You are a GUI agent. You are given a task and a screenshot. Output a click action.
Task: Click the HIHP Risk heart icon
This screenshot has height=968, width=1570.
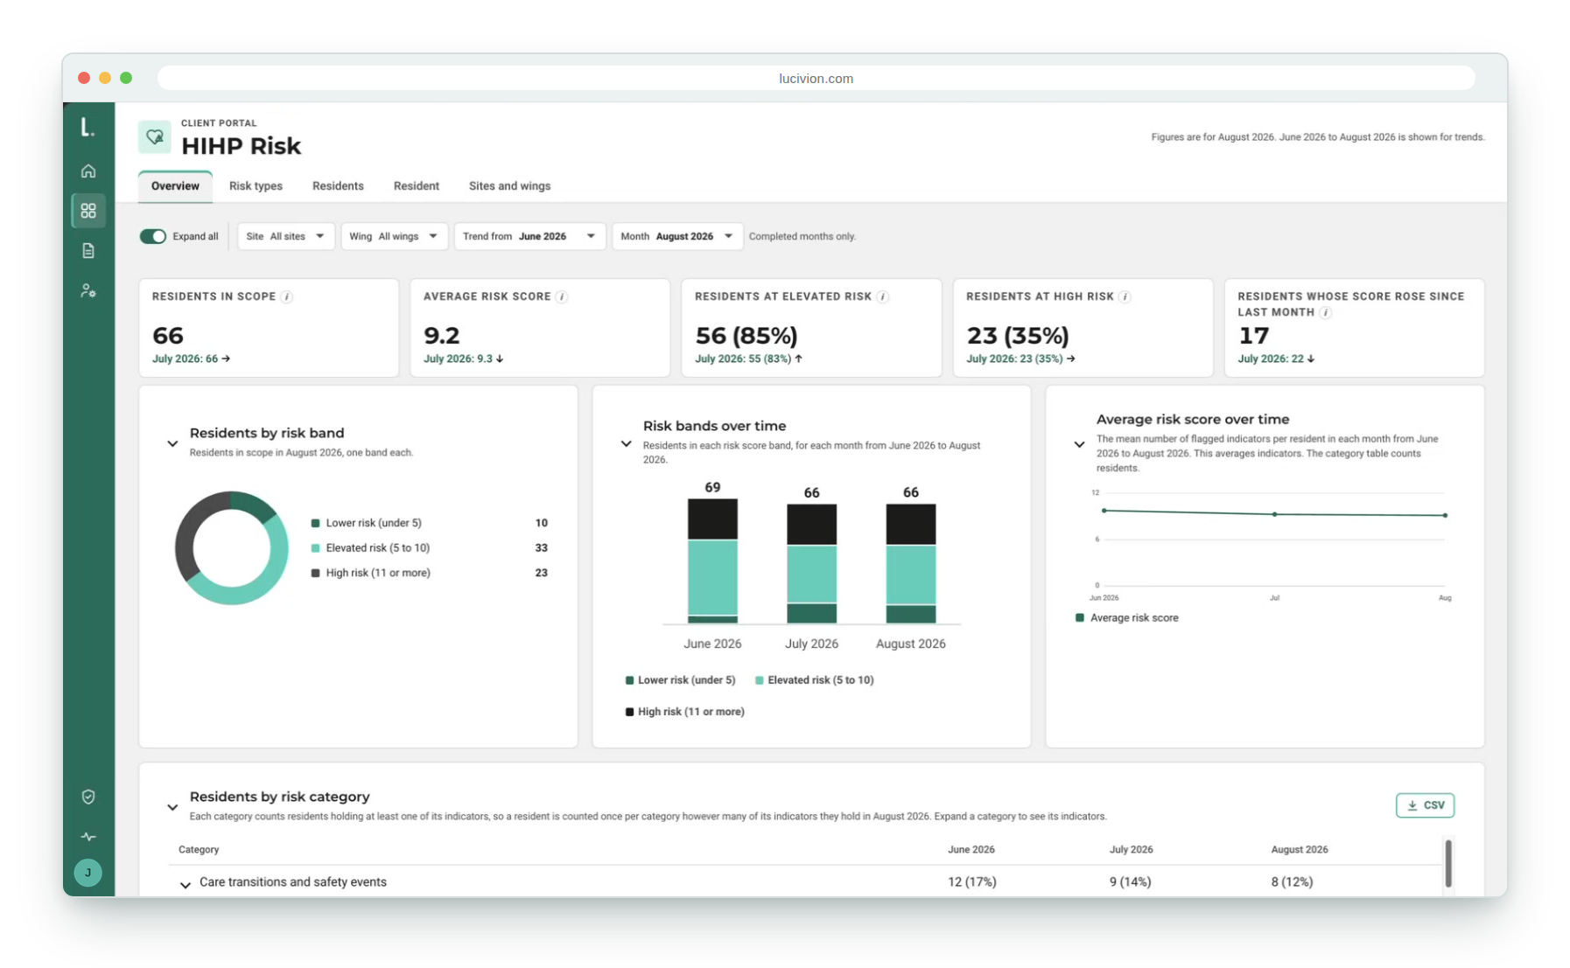point(155,137)
